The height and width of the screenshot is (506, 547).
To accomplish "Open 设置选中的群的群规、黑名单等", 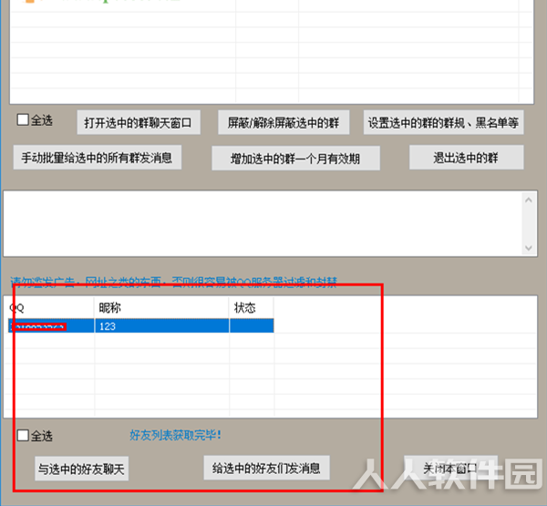I will [443, 122].
